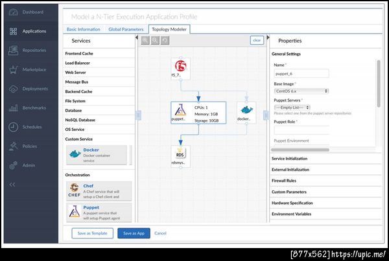Expand the Web Server service category
The height and width of the screenshot is (261, 389).
click(99, 73)
